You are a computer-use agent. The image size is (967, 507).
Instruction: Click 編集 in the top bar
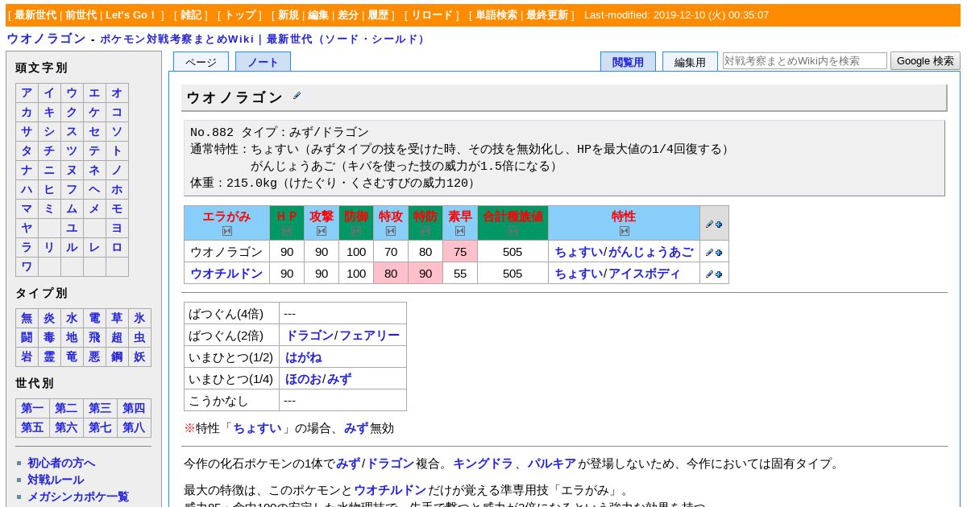(x=318, y=15)
